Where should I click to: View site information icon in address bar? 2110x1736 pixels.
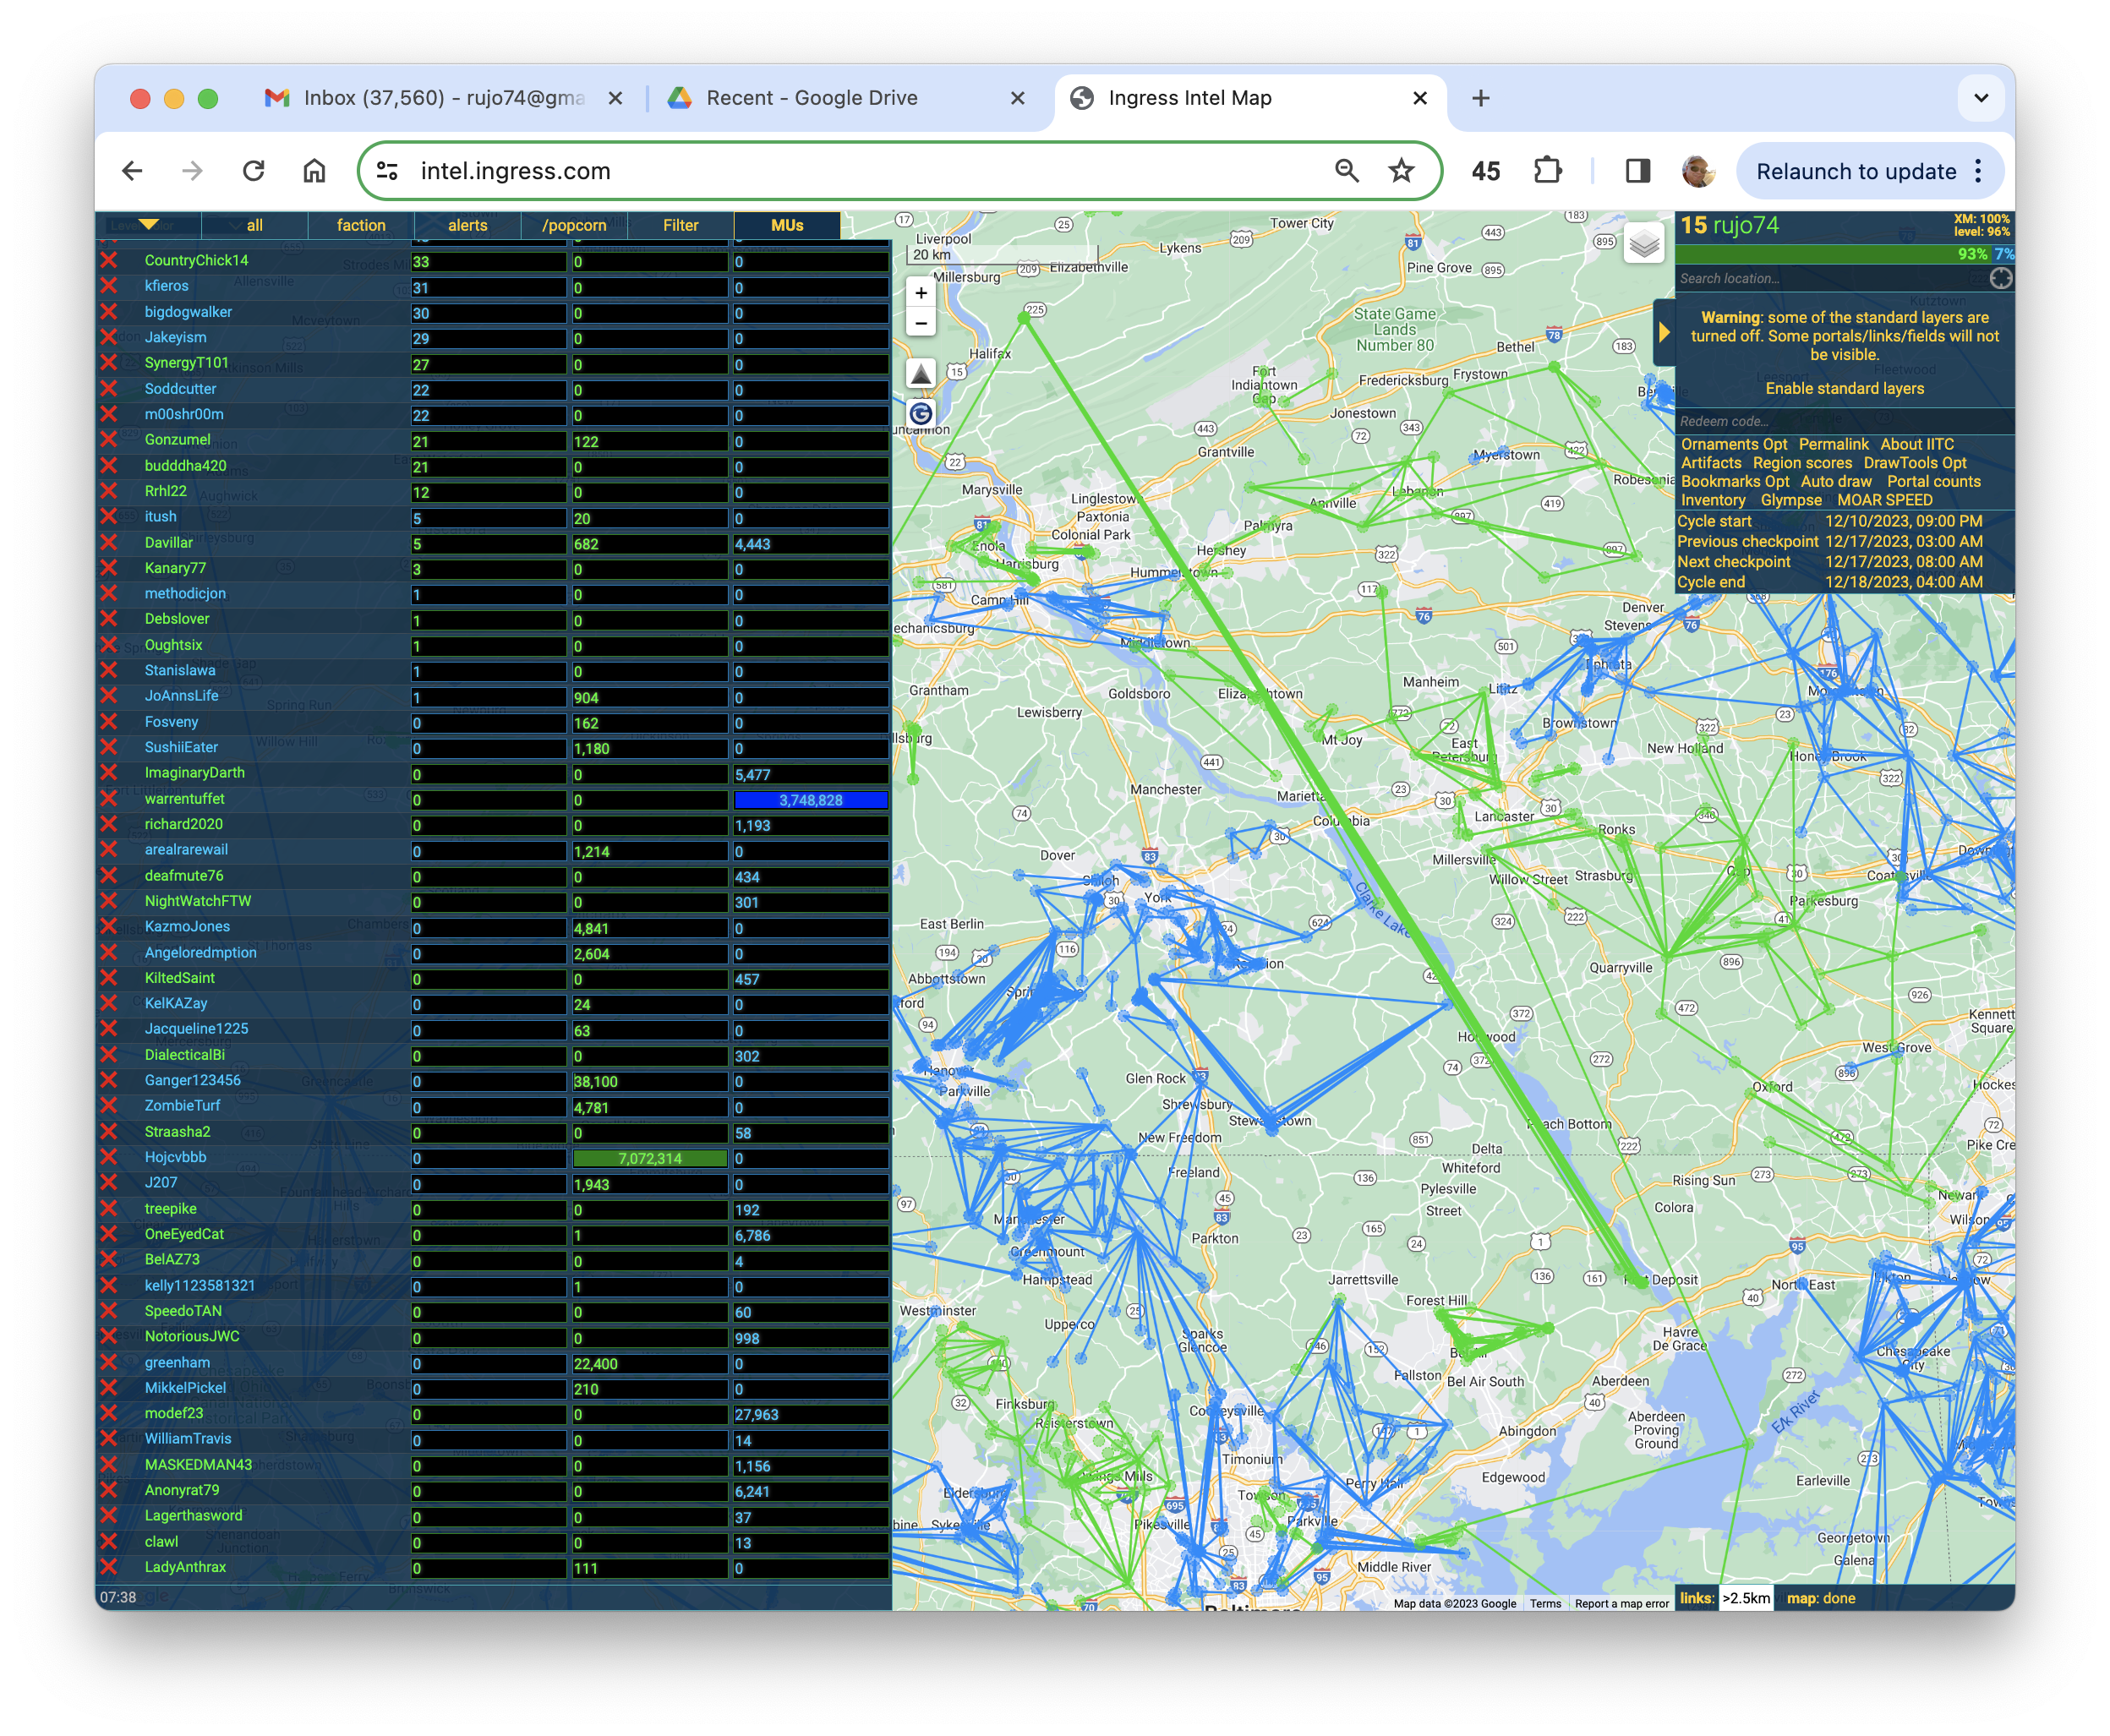pyautogui.click(x=388, y=171)
